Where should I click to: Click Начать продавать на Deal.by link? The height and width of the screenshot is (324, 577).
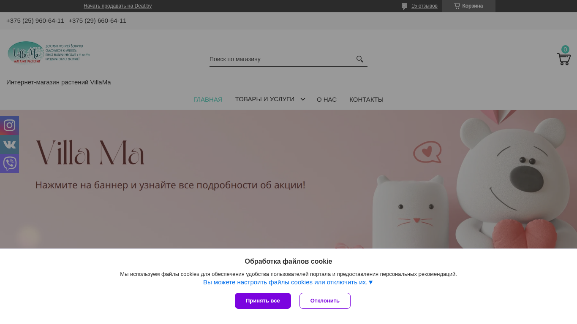click(x=117, y=6)
